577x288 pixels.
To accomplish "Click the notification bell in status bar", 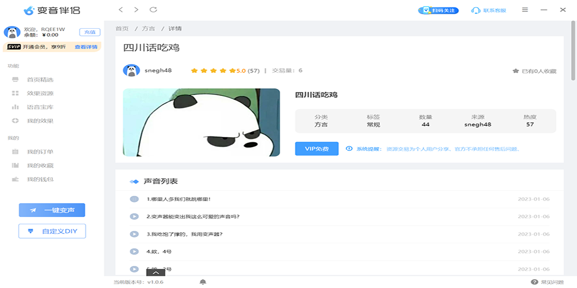I will tap(203, 282).
